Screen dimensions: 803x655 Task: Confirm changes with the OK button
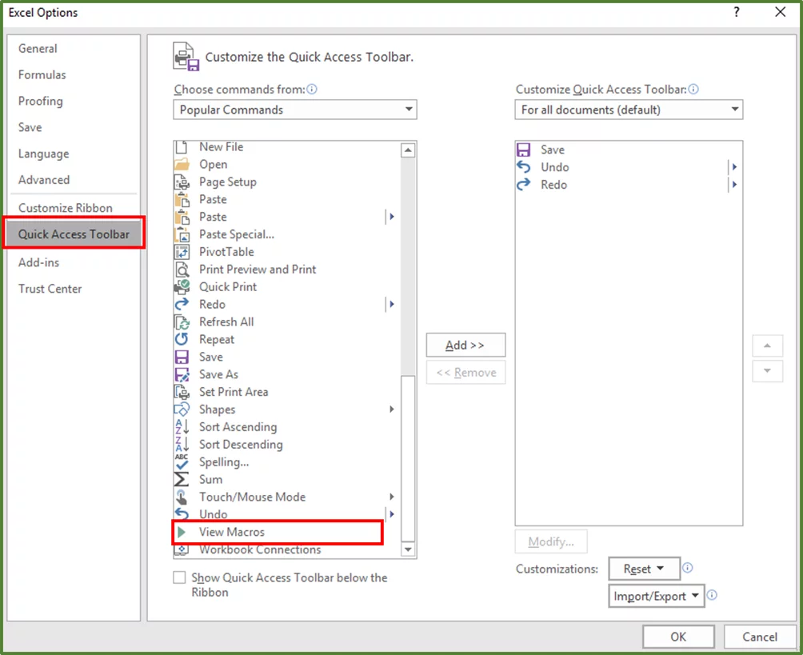click(677, 636)
